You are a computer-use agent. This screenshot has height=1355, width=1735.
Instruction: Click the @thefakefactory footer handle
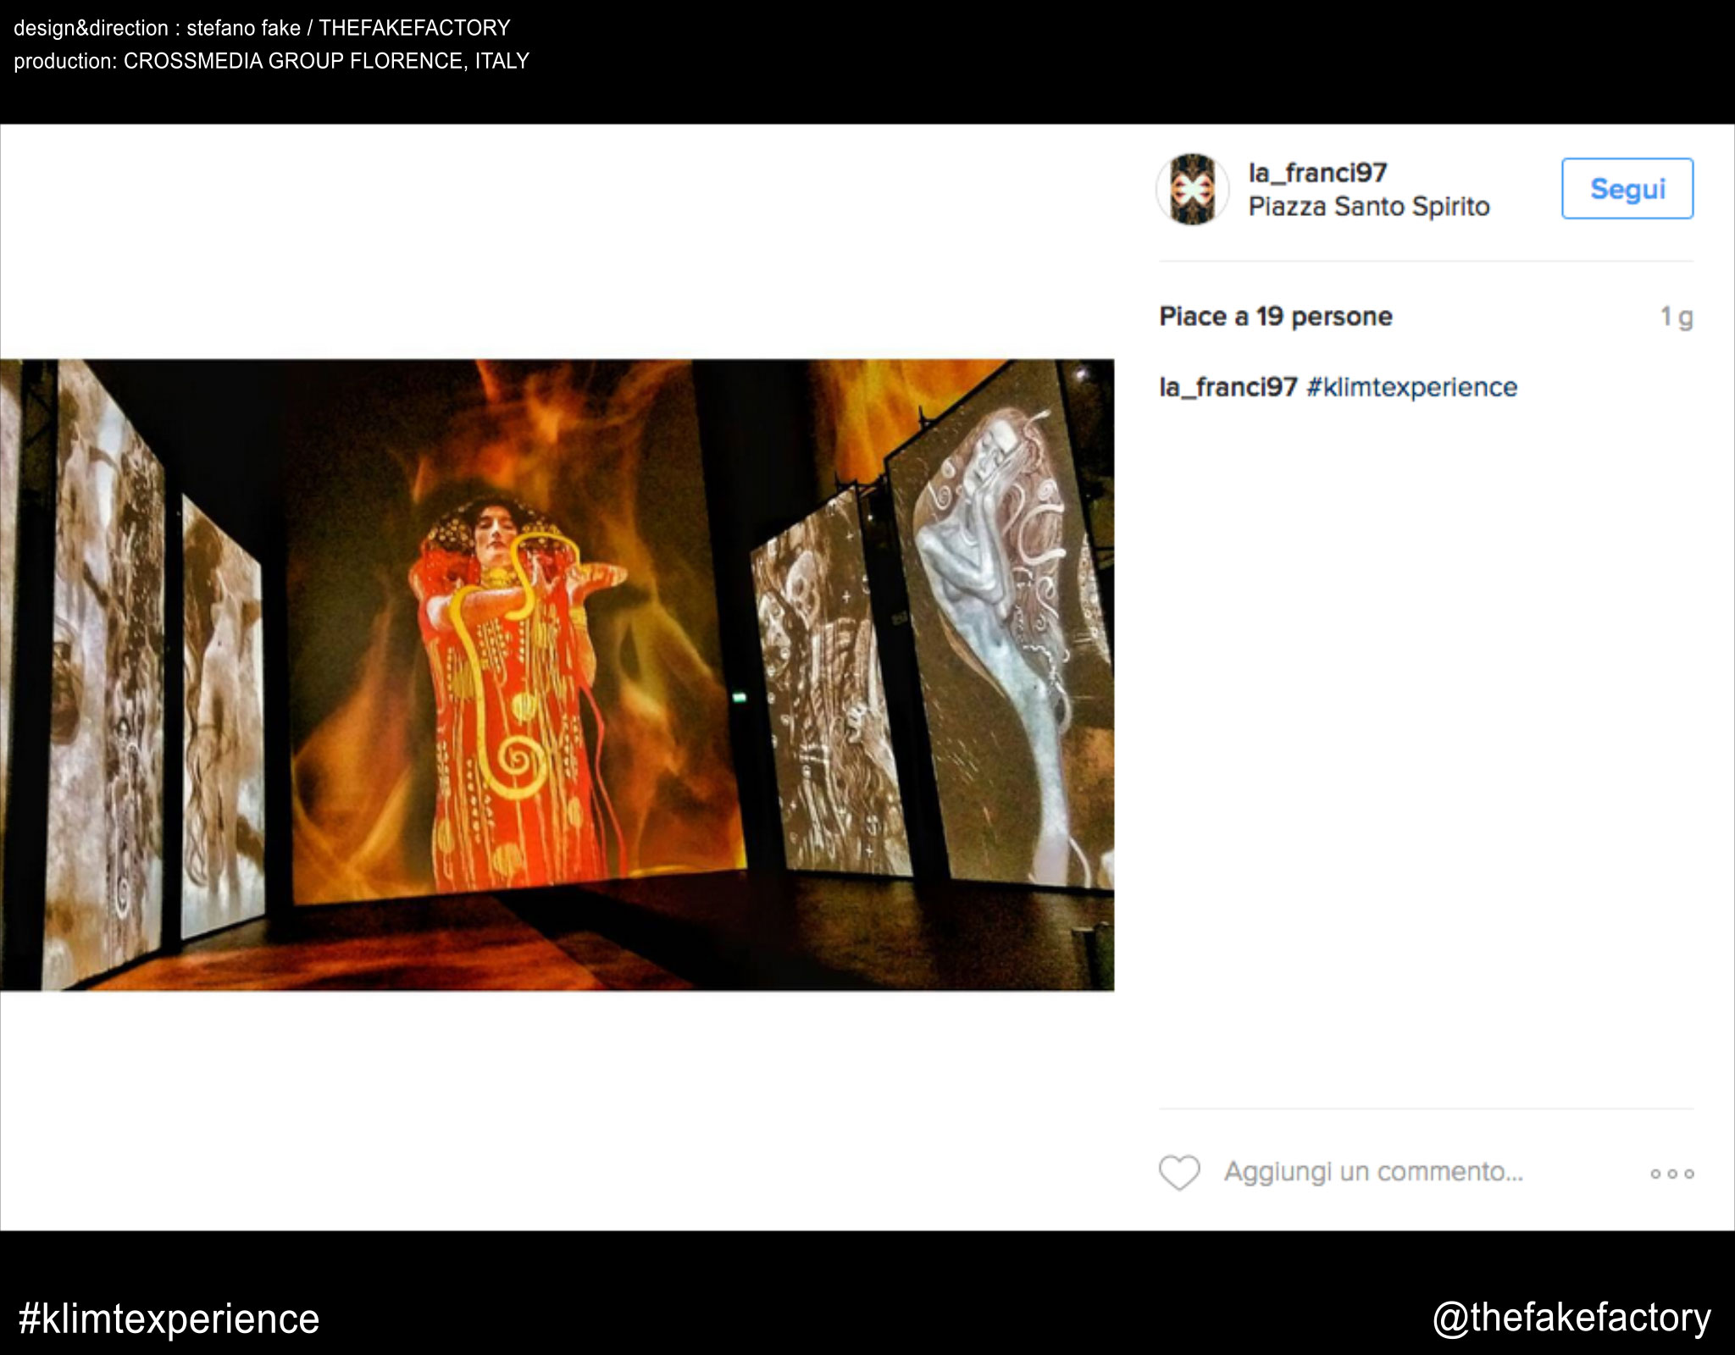pyautogui.click(x=1571, y=1318)
